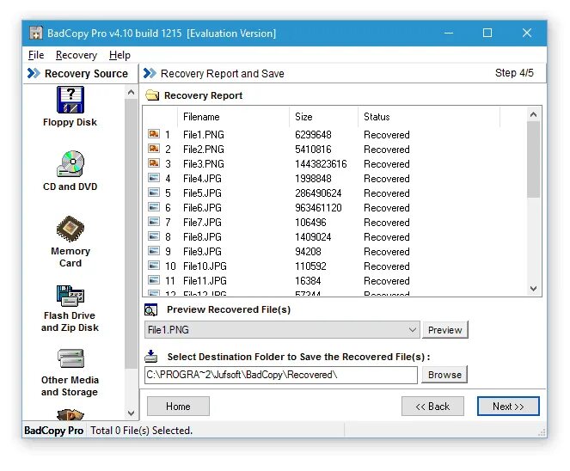Open the Recovery menu

pos(77,55)
